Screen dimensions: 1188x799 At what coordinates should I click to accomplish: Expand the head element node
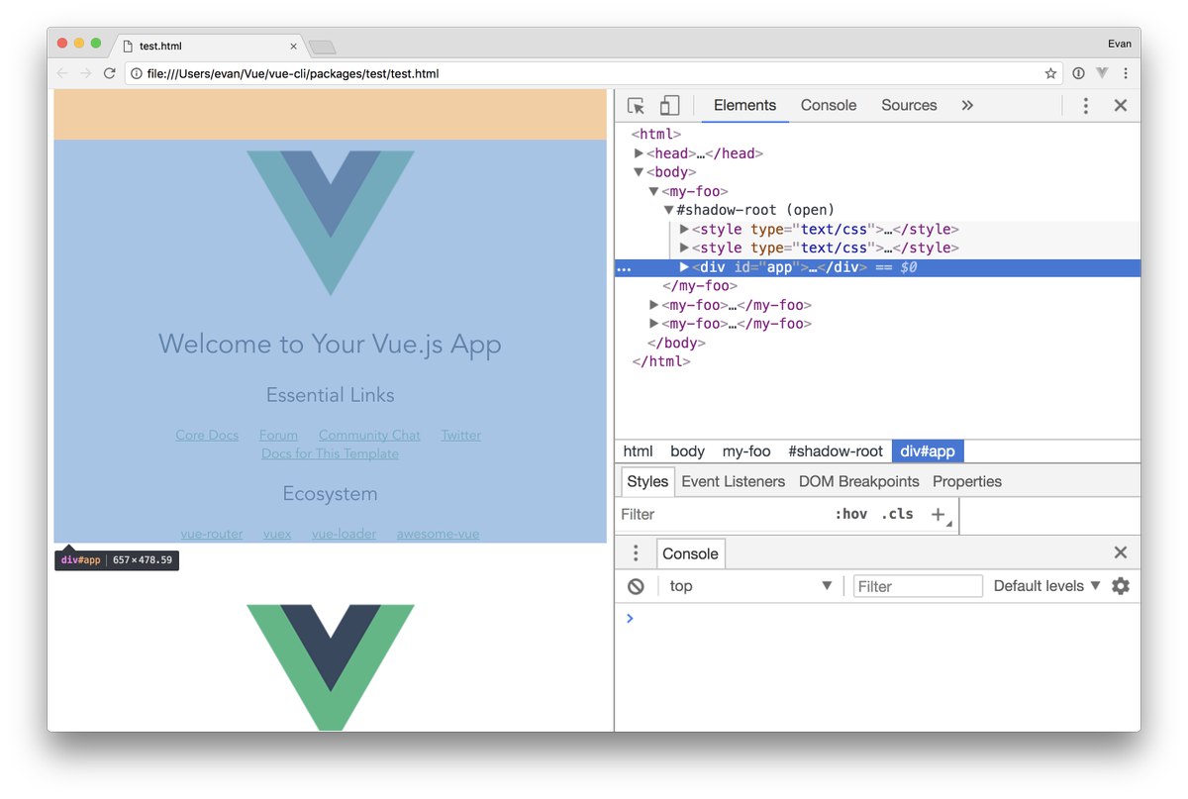(639, 153)
